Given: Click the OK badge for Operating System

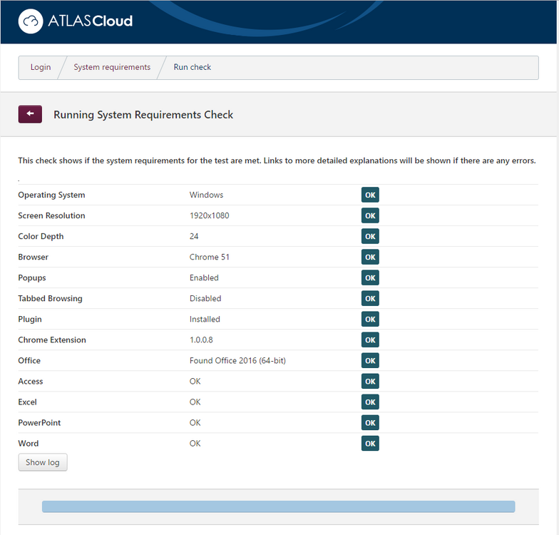Looking at the screenshot, I should (370, 195).
